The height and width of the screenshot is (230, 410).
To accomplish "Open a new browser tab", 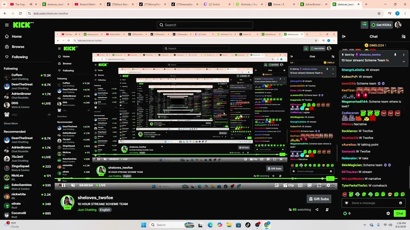I will click(x=366, y=4).
